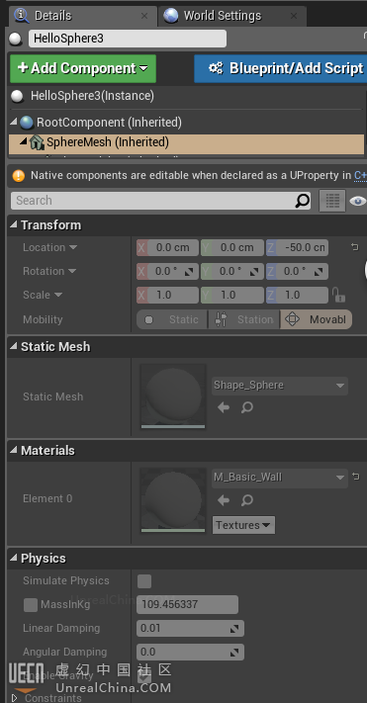Click the Shape_Sphere mesh thumbnail
367x703 pixels.
pyautogui.click(x=173, y=396)
